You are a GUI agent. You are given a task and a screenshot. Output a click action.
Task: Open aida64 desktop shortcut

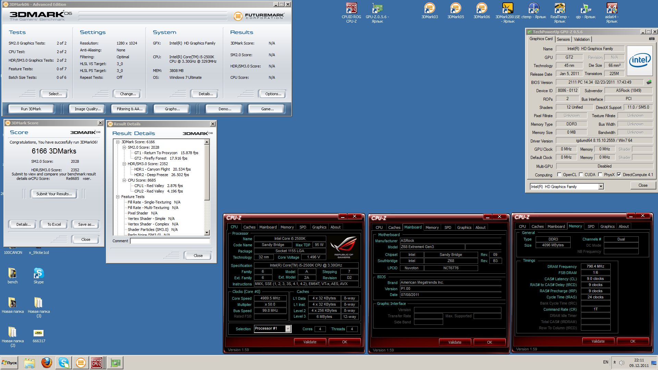(x=612, y=13)
